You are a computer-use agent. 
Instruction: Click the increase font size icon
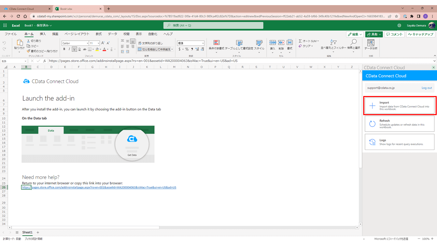pyautogui.click(x=103, y=43)
